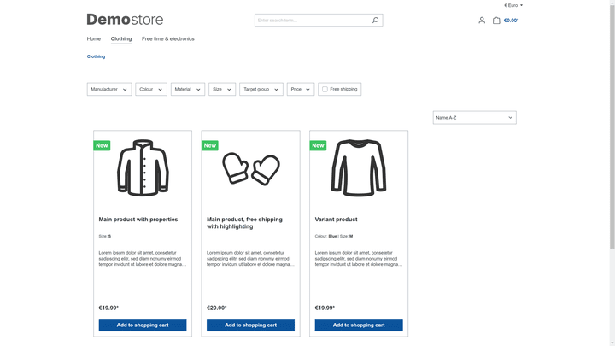The height and width of the screenshot is (346, 615).
Task: Expand the Material filter
Action: pos(187,89)
